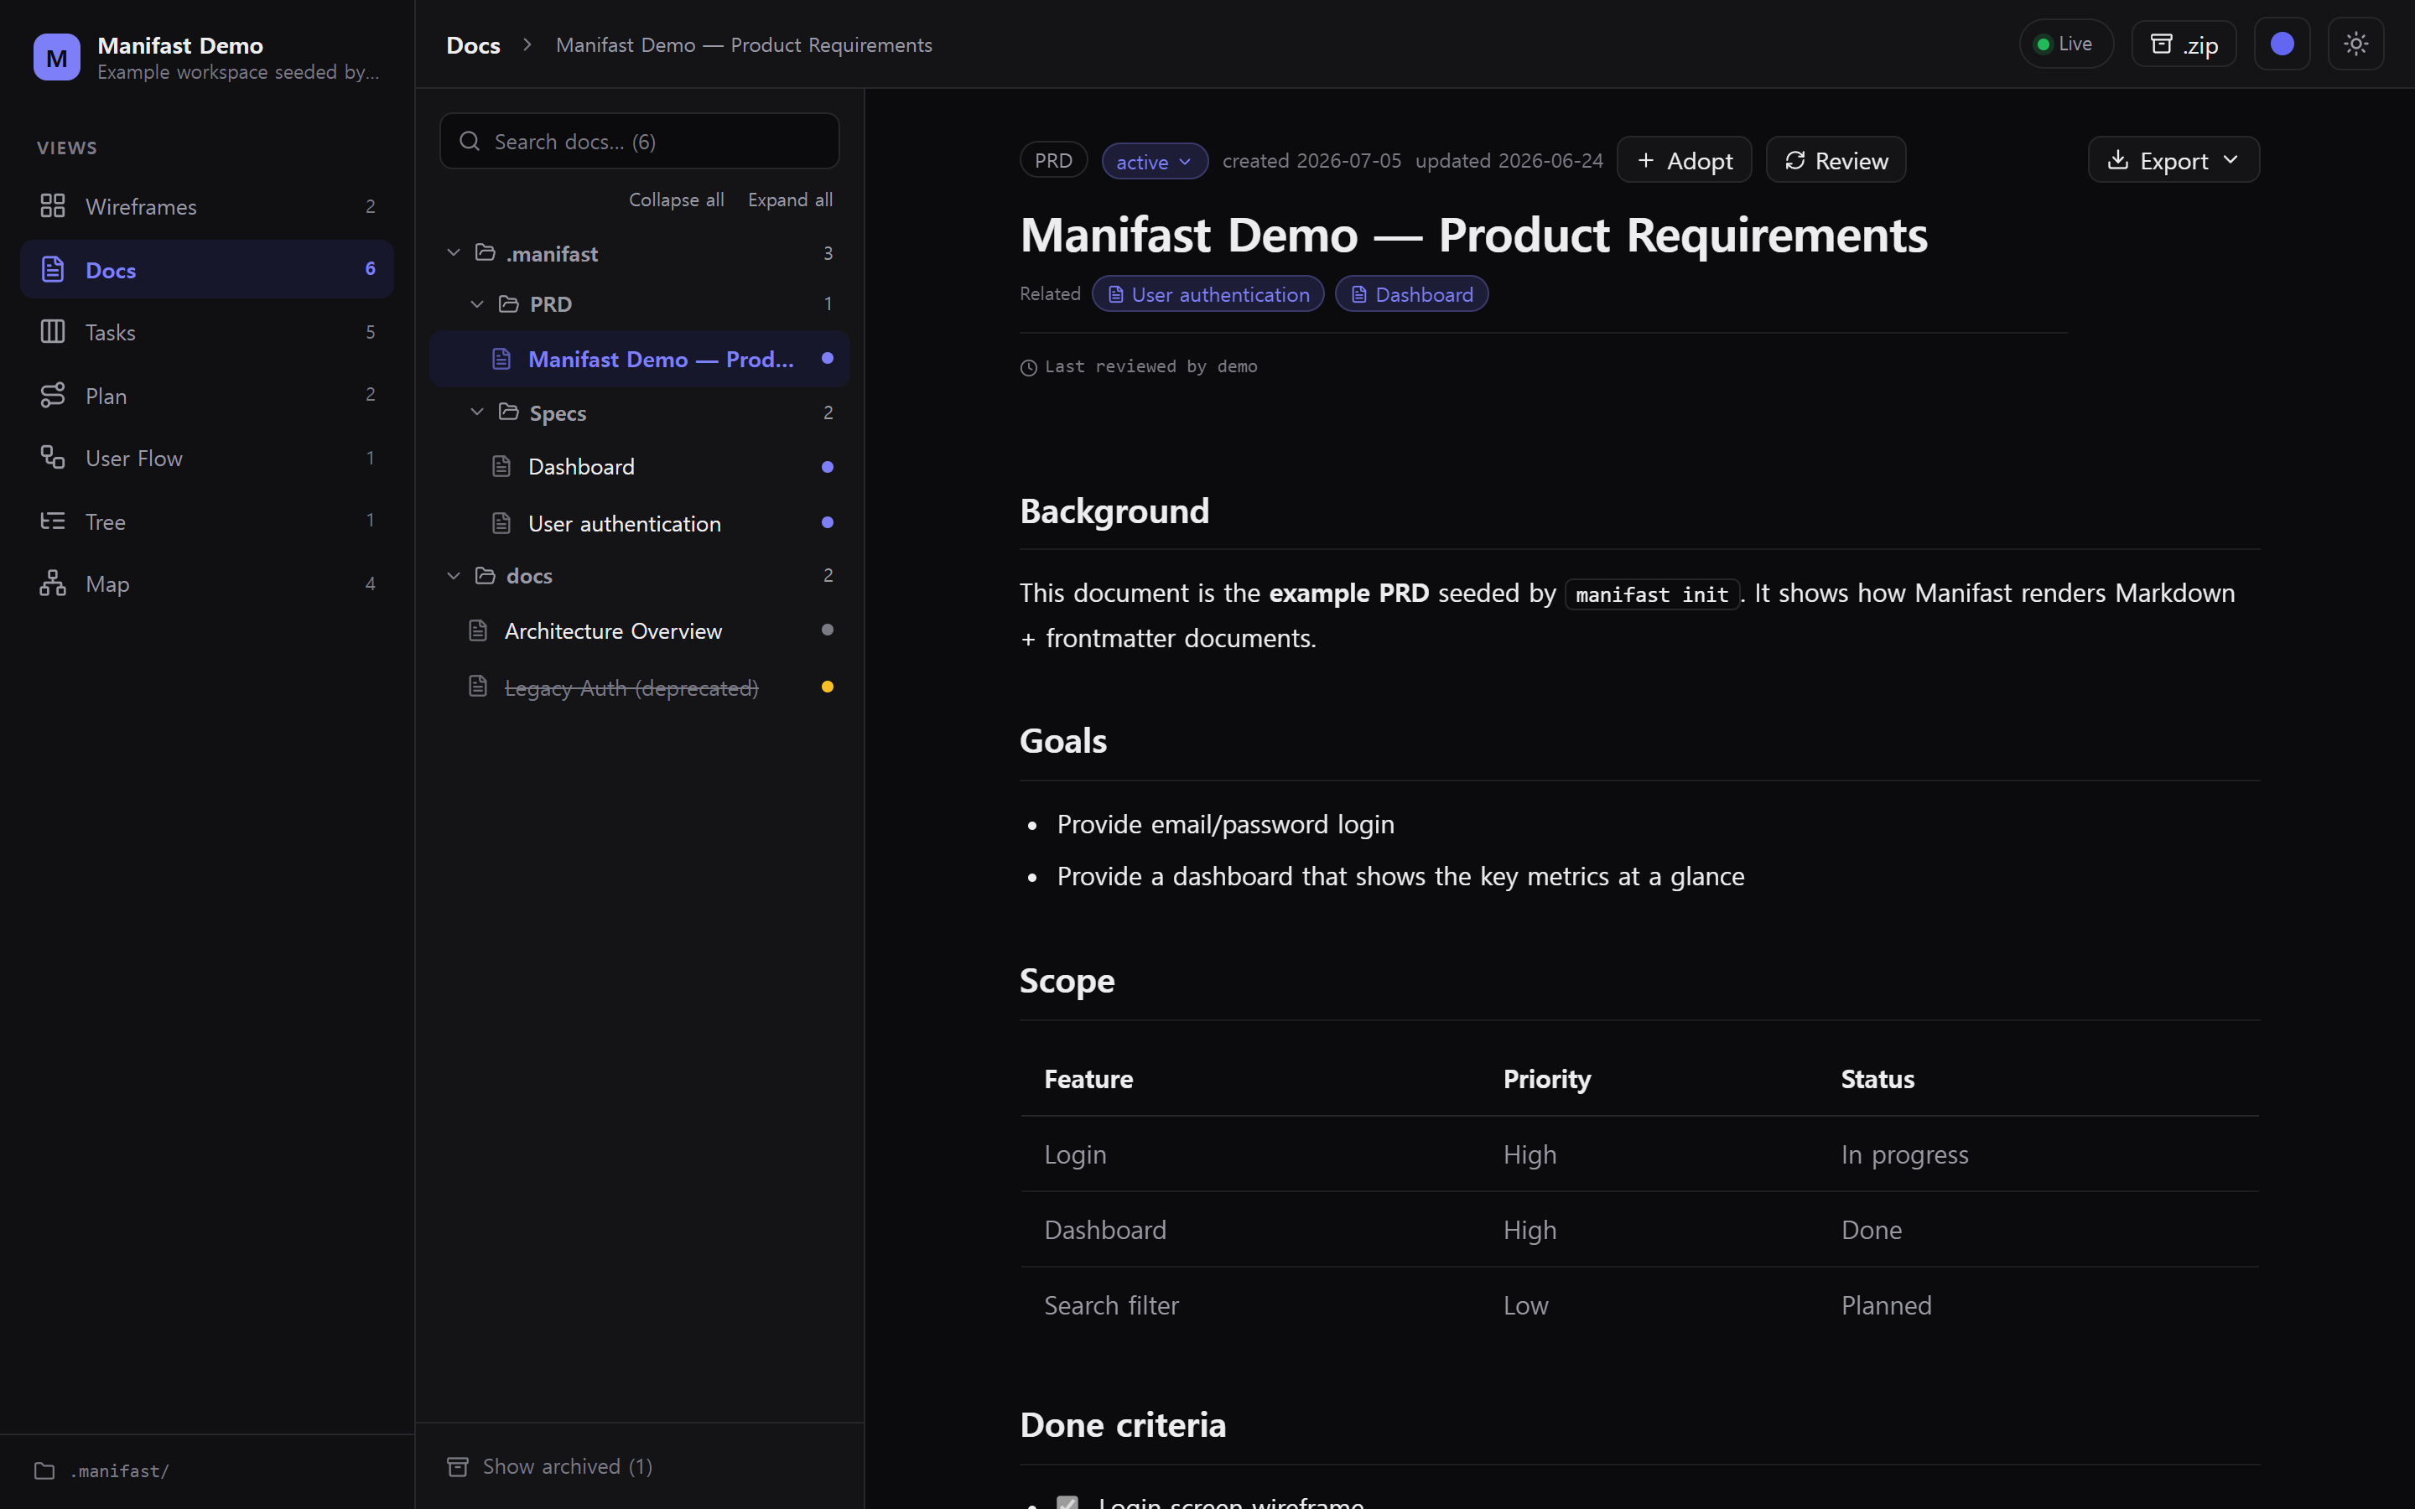Click the M workspace logo
Viewport: 2415px width, 1509px height.
(57, 57)
